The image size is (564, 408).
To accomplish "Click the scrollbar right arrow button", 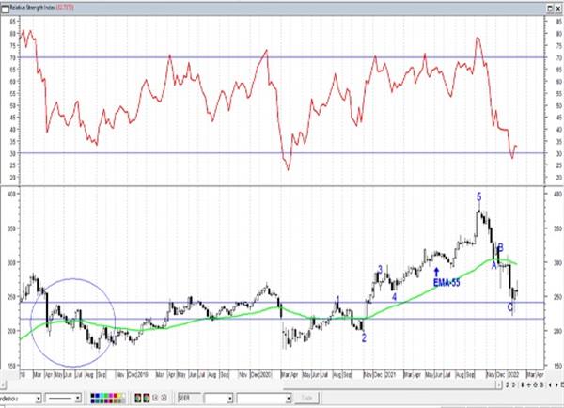I will [499, 385].
